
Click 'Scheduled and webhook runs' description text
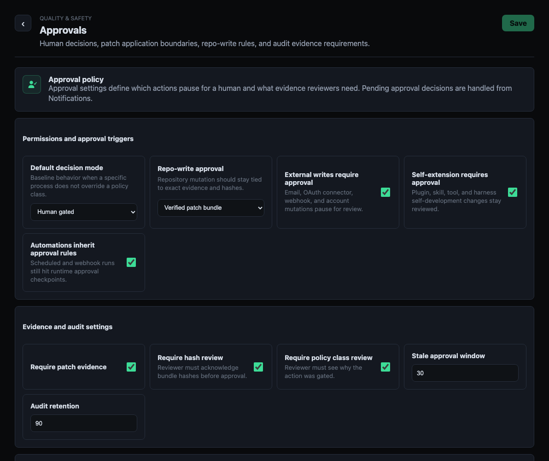tap(72, 271)
